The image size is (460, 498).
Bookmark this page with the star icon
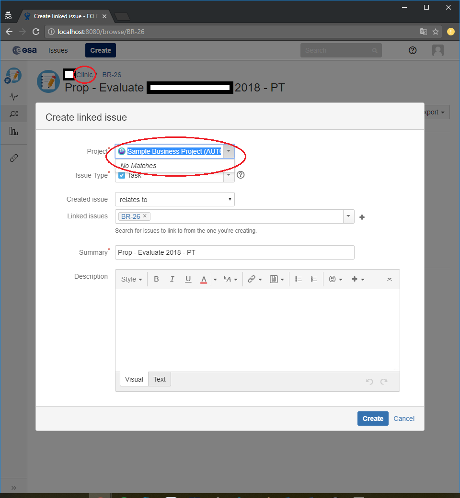(436, 32)
